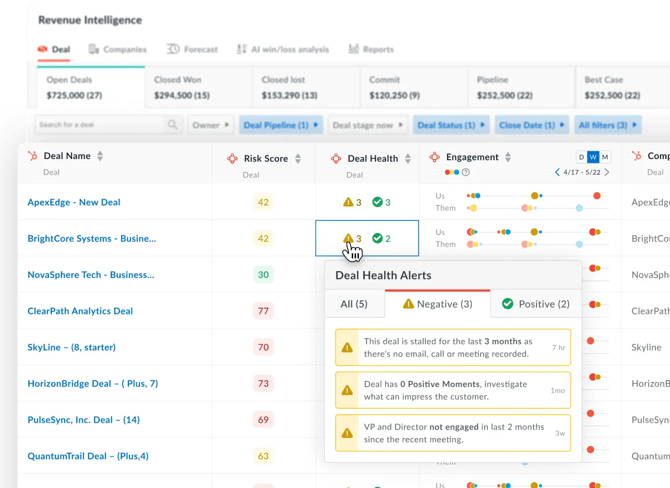
Task: Go to next engagement date range
Action: click(x=606, y=173)
